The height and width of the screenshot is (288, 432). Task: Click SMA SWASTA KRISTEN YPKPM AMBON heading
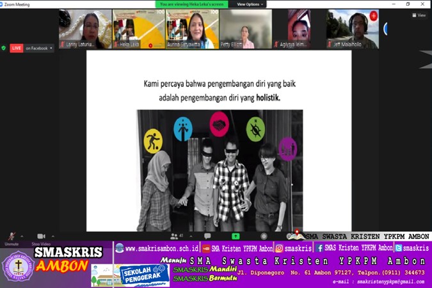pyautogui.click(x=367, y=236)
